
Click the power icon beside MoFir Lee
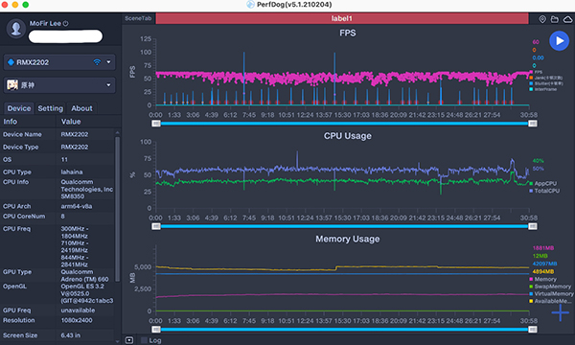pos(65,23)
